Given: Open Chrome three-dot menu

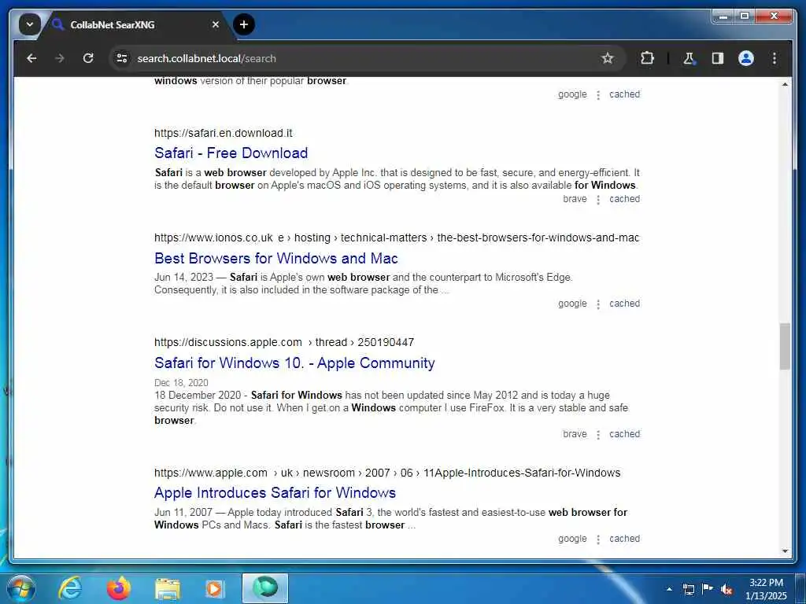Looking at the screenshot, I should [x=775, y=58].
